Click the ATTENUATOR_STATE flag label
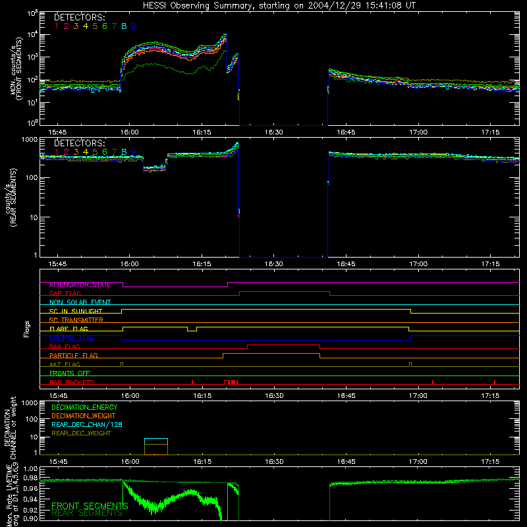This screenshot has height=527, width=527. pos(80,285)
